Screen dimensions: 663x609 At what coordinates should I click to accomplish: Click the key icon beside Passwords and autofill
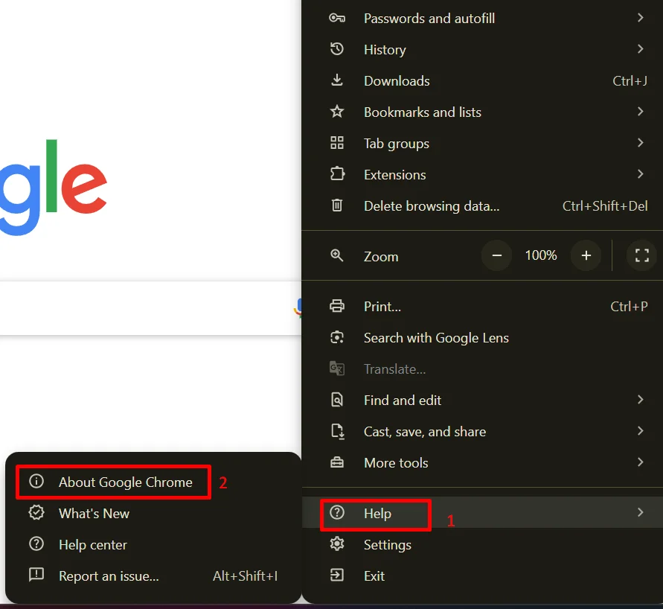[x=337, y=18]
